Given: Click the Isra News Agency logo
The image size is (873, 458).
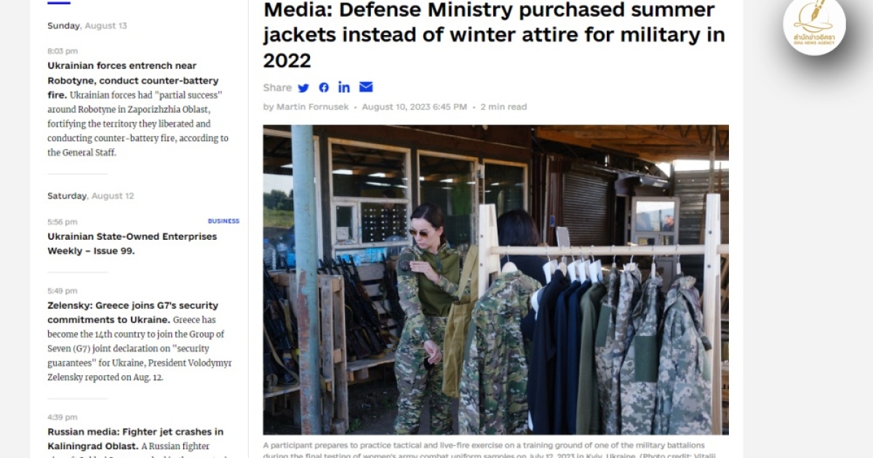Looking at the screenshot, I should tap(814, 25).
